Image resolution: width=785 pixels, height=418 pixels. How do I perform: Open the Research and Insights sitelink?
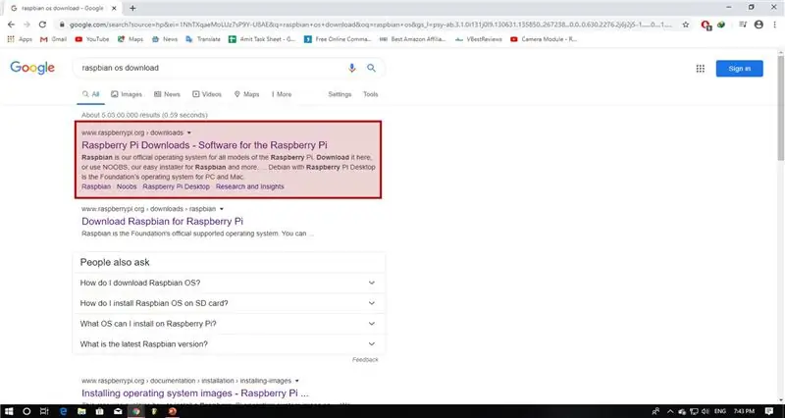[x=250, y=186]
